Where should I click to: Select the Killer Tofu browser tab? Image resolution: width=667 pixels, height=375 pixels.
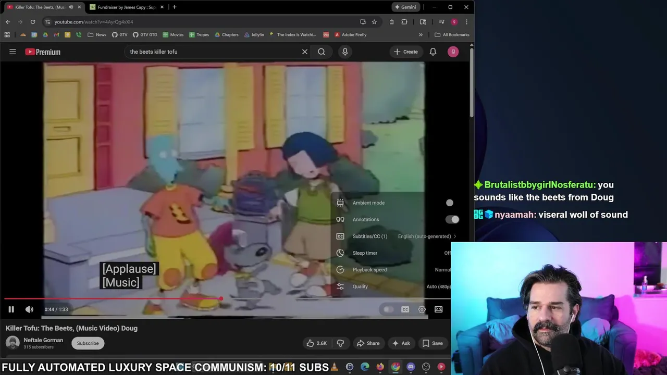(x=40, y=7)
